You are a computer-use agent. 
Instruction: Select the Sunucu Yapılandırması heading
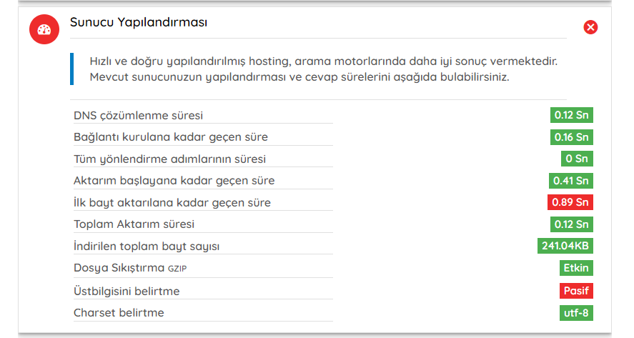138,22
